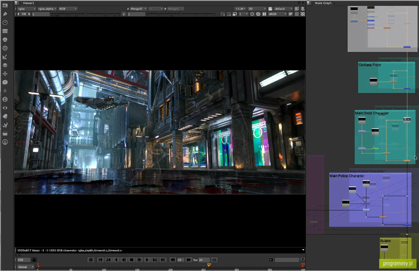Open the RGB display channels dropdown
Image resolution: width=419 pixels, height=271 pixels.
(68, 9)
